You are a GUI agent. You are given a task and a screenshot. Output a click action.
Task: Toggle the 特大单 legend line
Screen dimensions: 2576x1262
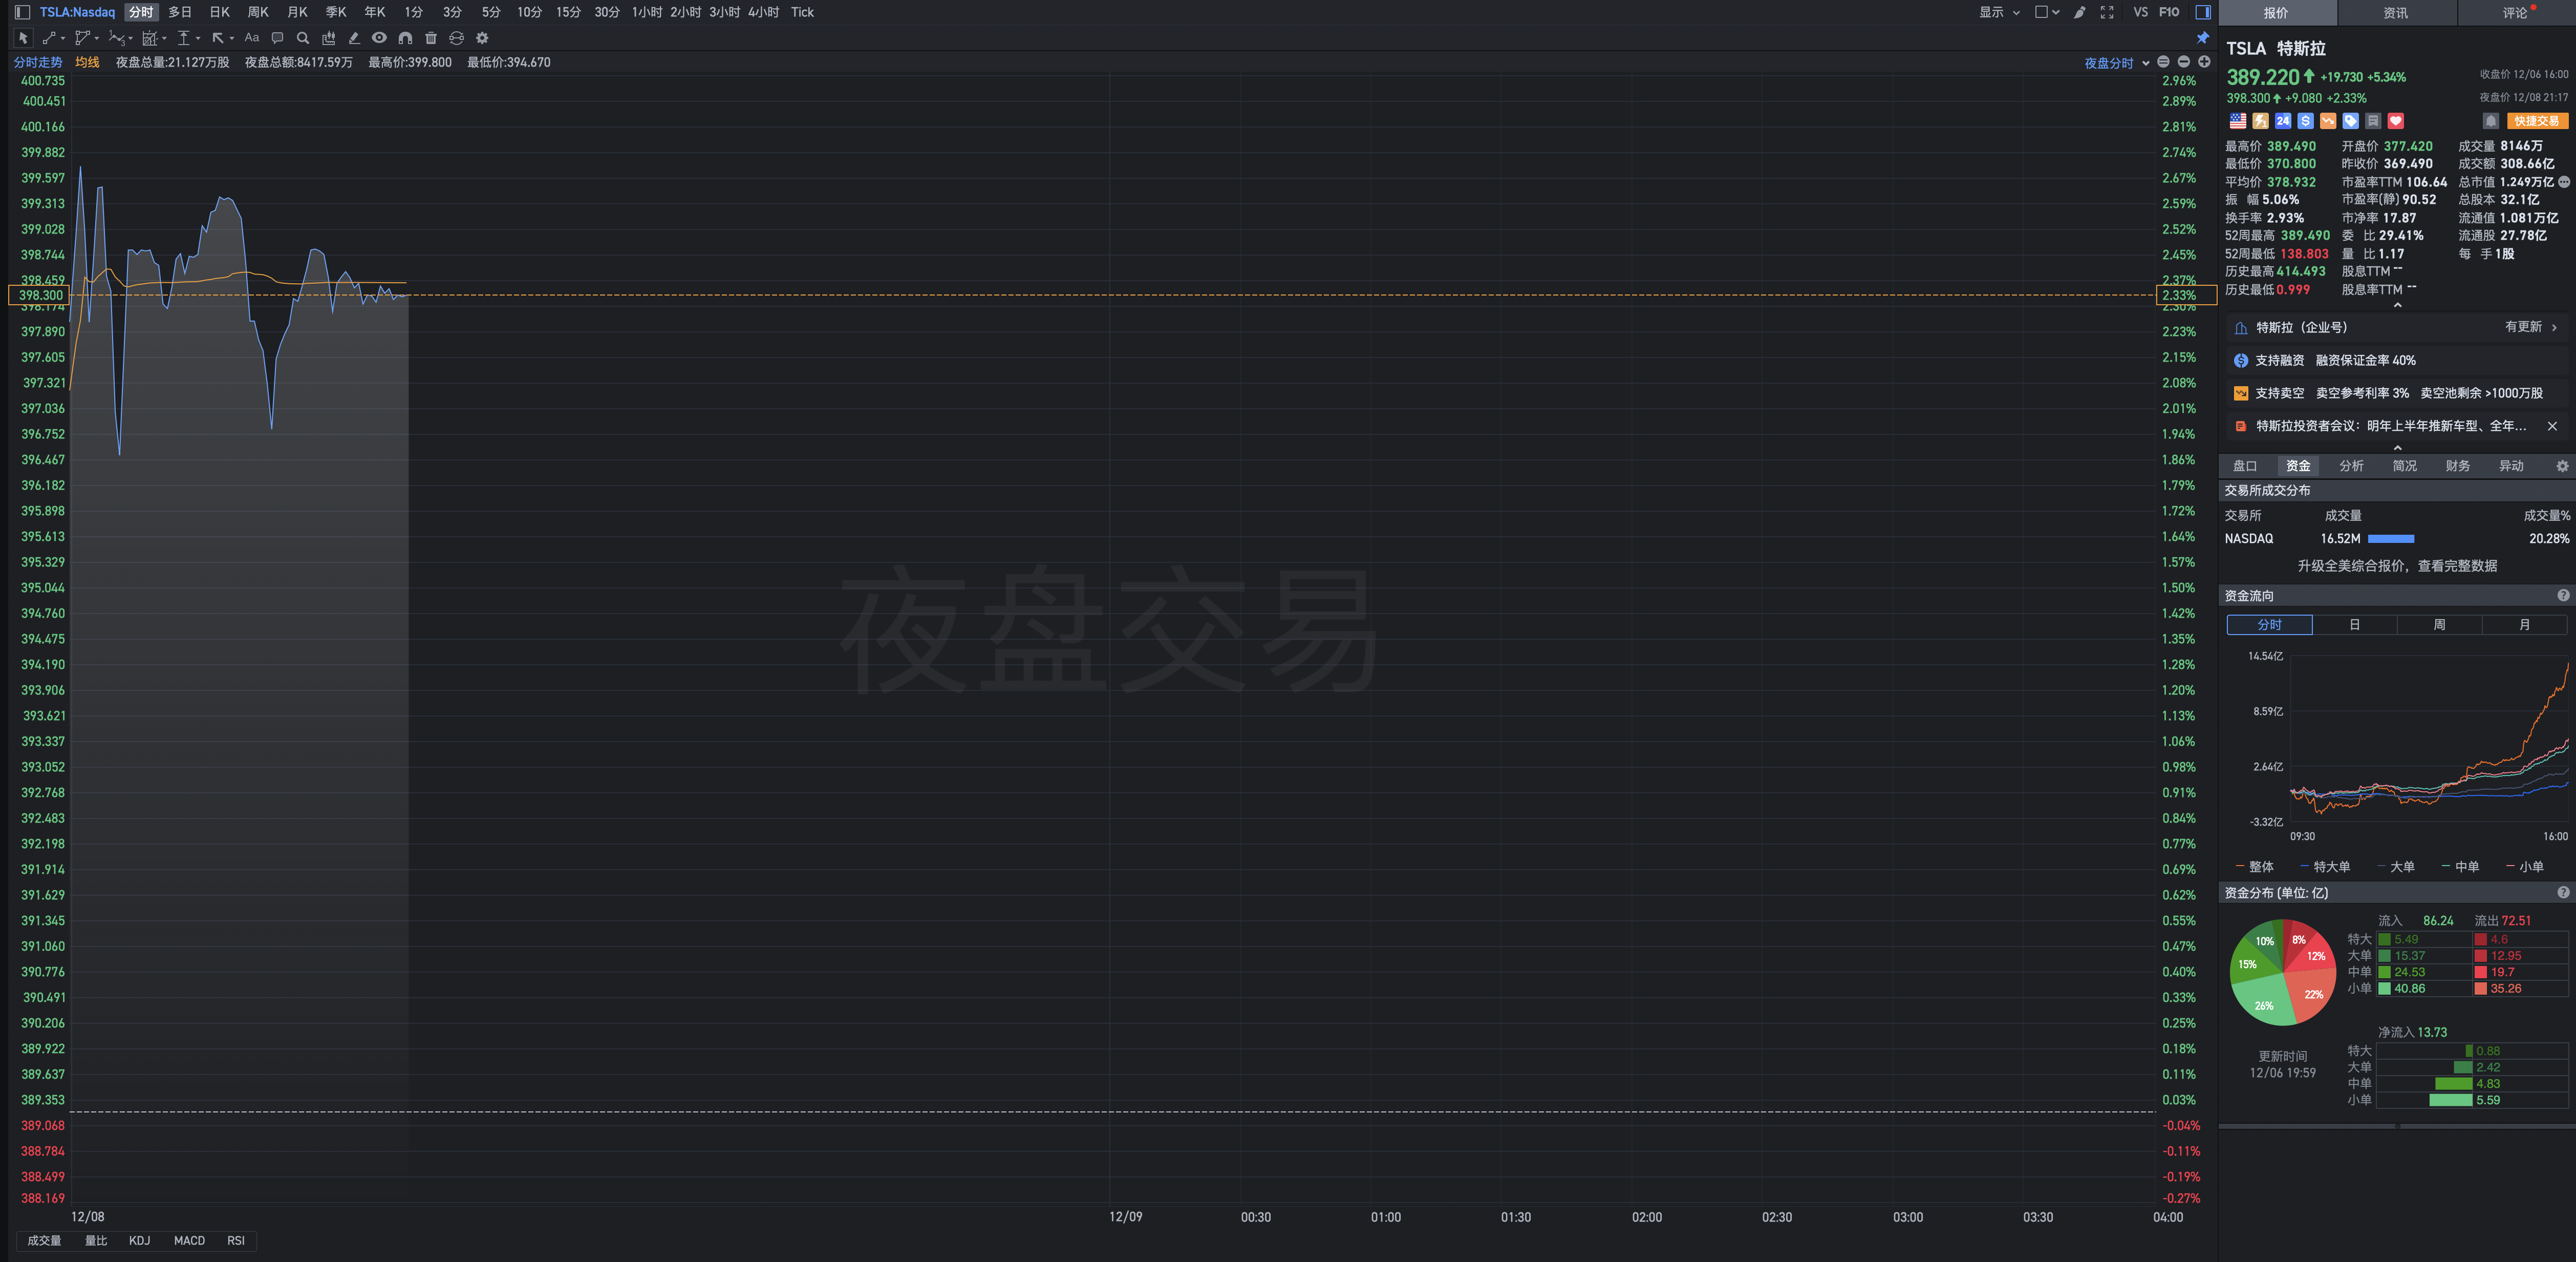coord(2325,867)
